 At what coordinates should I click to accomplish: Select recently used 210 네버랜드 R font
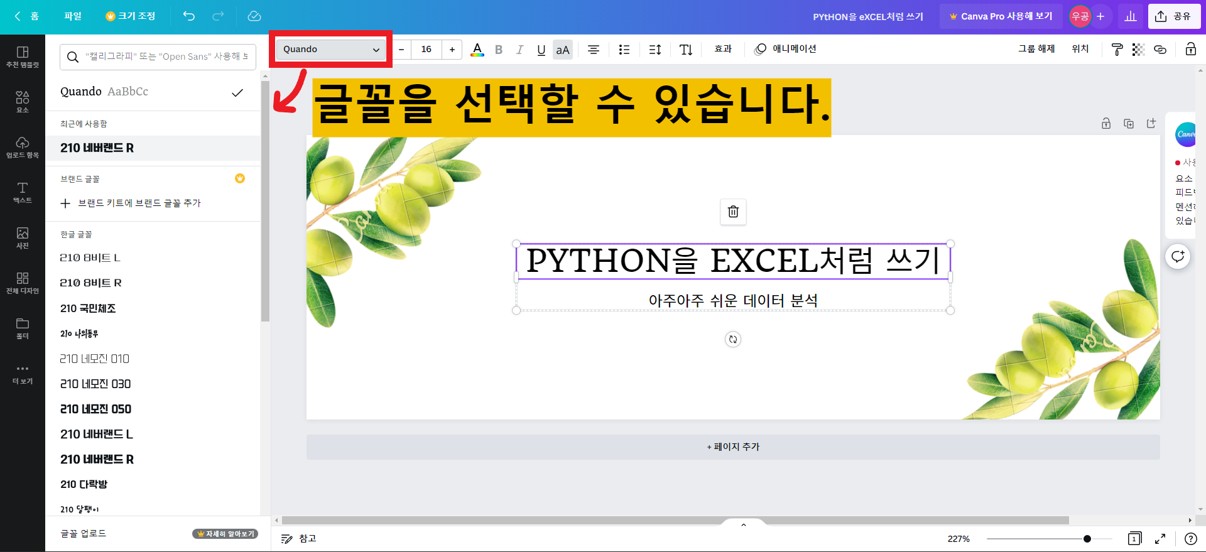153,148
